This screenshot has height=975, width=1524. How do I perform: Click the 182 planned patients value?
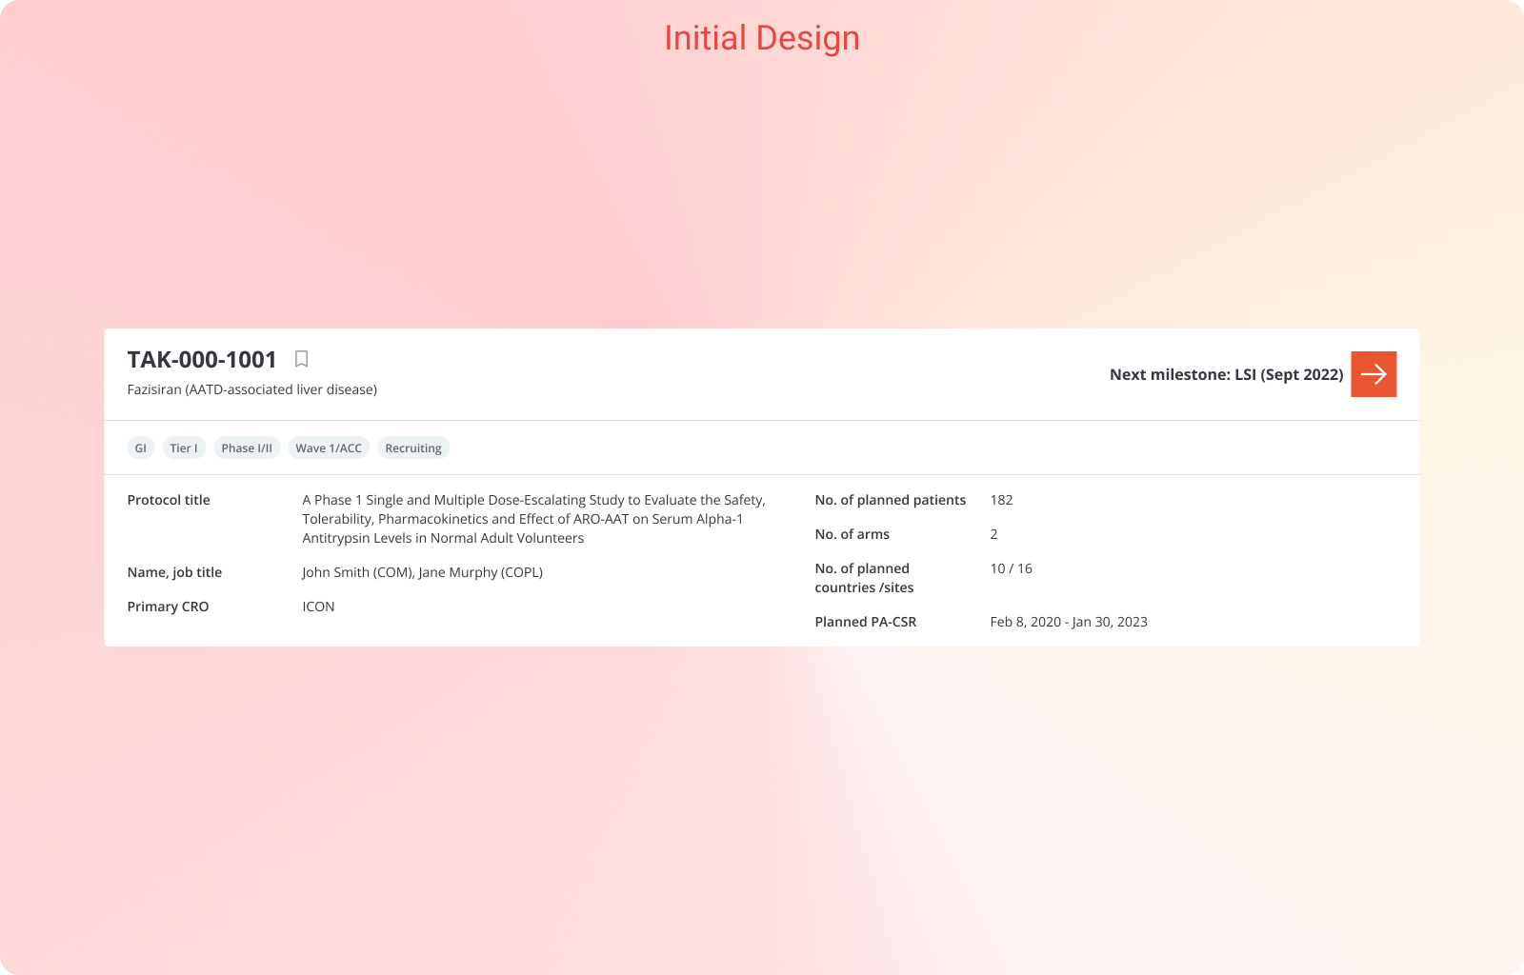tap(1001, 500)
